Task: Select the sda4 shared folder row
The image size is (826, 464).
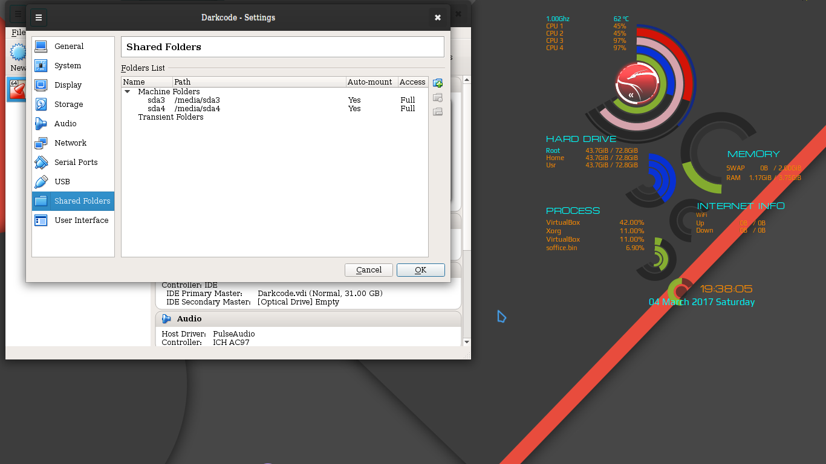Action: pos(275,109)
